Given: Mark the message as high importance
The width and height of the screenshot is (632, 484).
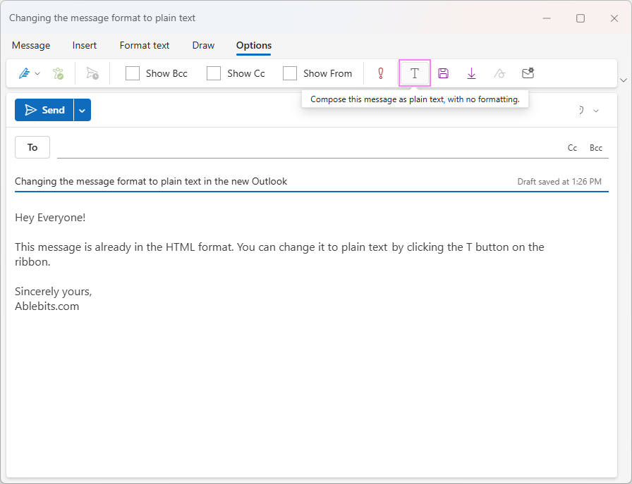Looking at the screenshot, I should click(380, 73).
